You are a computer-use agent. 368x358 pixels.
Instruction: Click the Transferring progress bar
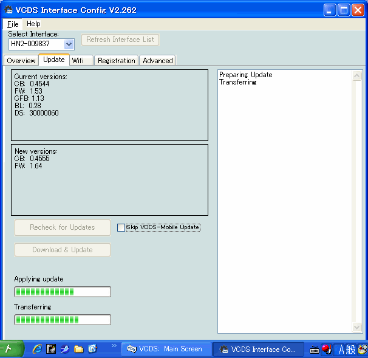[63, 320]
